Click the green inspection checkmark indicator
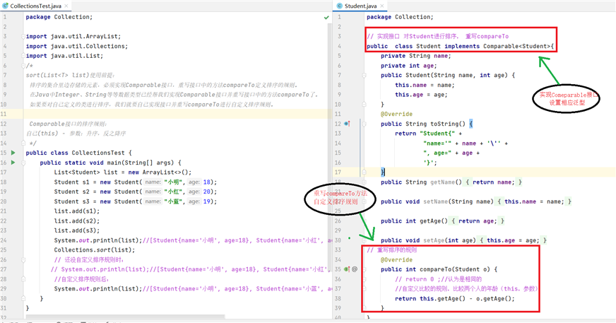 tap(326, 17)
